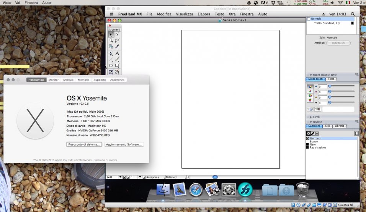The width and height of the screenshot is (366, 212).
Task: Switch mixer to RGB color mode
Action: coord(310,91)
